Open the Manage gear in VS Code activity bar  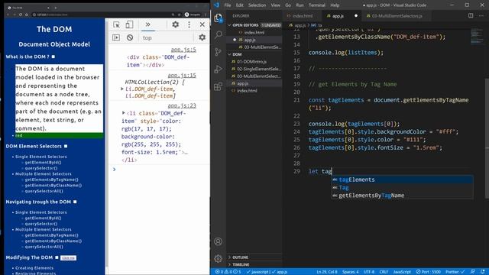click(219, 258)
